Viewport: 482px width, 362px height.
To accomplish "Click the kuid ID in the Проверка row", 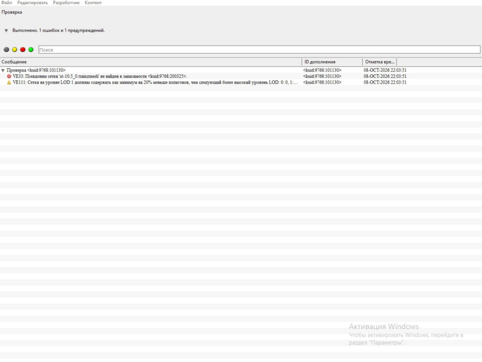I will (x=322, y=70).
